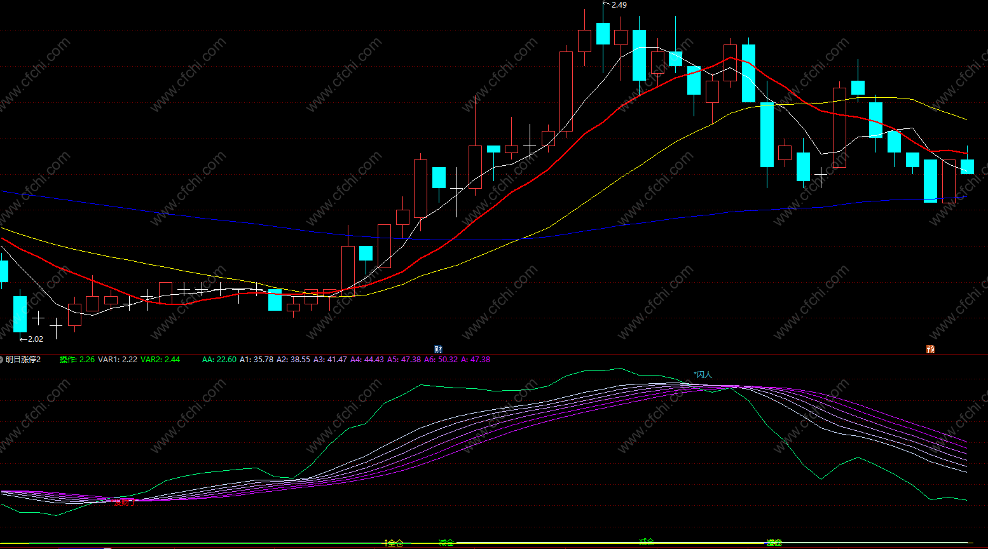This screenshot has width=988, height=549.
Task: Click the A1: 35.78 line label
Action: click(x=256, y=360)
